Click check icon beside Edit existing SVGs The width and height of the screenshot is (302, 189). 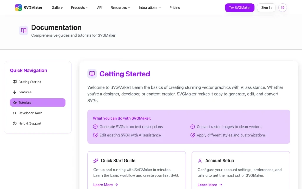click(95, 135)
